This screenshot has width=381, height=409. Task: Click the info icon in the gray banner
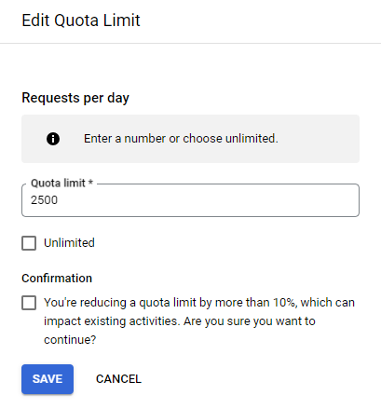(53, 139)
